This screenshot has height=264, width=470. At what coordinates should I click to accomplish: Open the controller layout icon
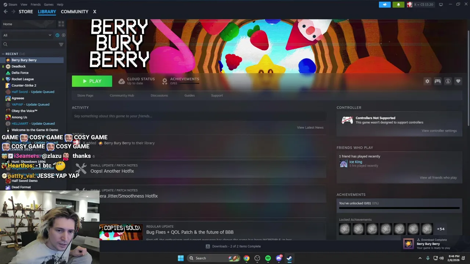coord(437,81)
